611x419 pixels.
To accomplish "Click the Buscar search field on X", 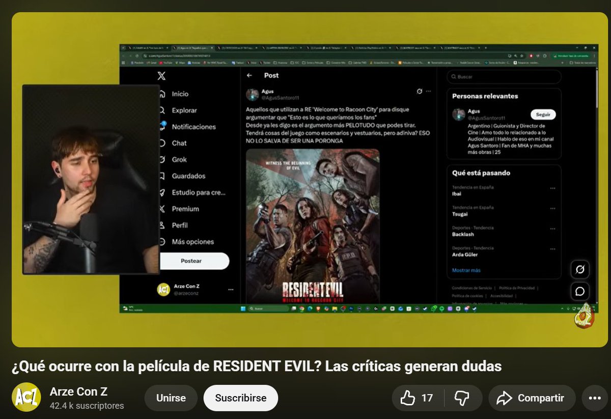I will click(504, 76).
